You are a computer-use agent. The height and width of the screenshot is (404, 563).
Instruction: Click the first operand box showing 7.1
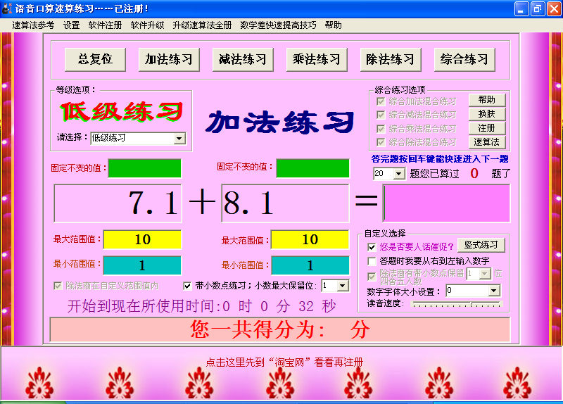[x=118, y=203]
